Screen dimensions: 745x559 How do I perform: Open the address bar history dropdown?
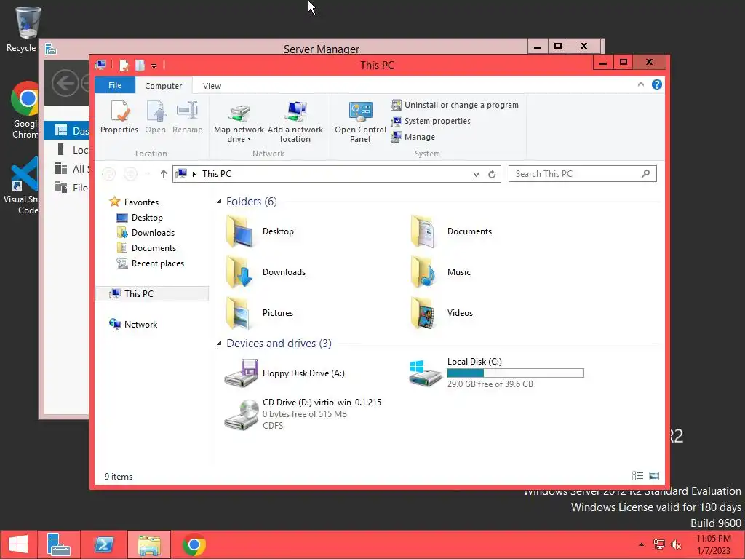(476, 175)
